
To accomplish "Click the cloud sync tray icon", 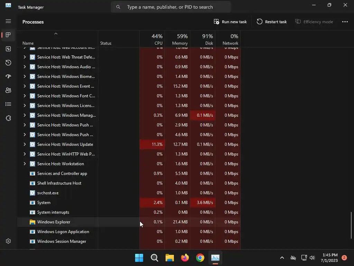I will tap(293, 258).
